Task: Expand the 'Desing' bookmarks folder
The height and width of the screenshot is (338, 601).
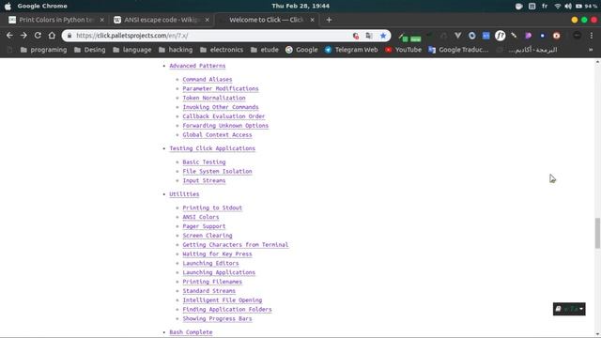Action: pyautogui.click(x=90, y=50)
